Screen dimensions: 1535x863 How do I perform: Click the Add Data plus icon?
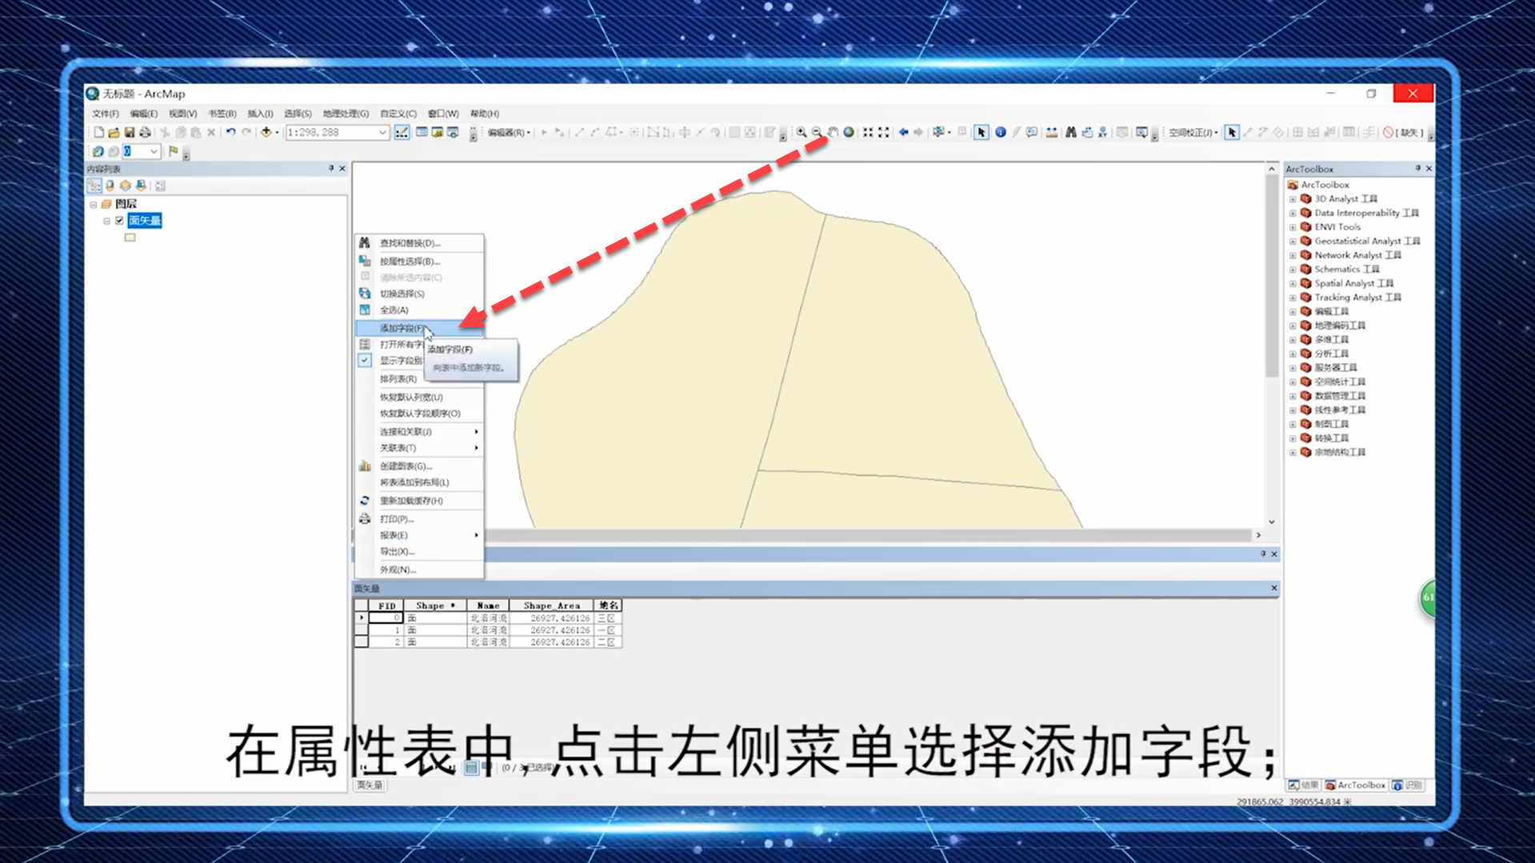pos(266,133)
